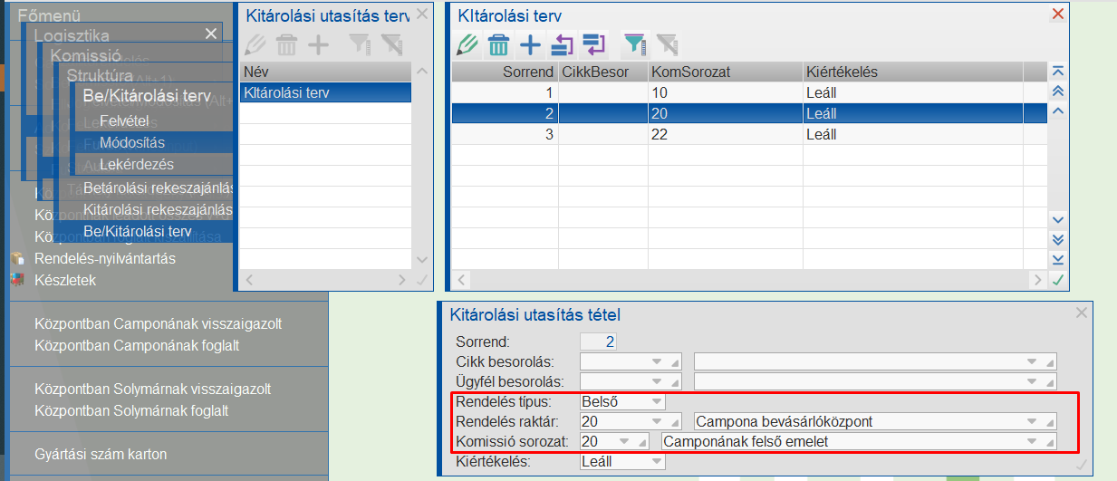
Task: Click the double-chevron page down icon
Action: click(x=1057, y=240)
